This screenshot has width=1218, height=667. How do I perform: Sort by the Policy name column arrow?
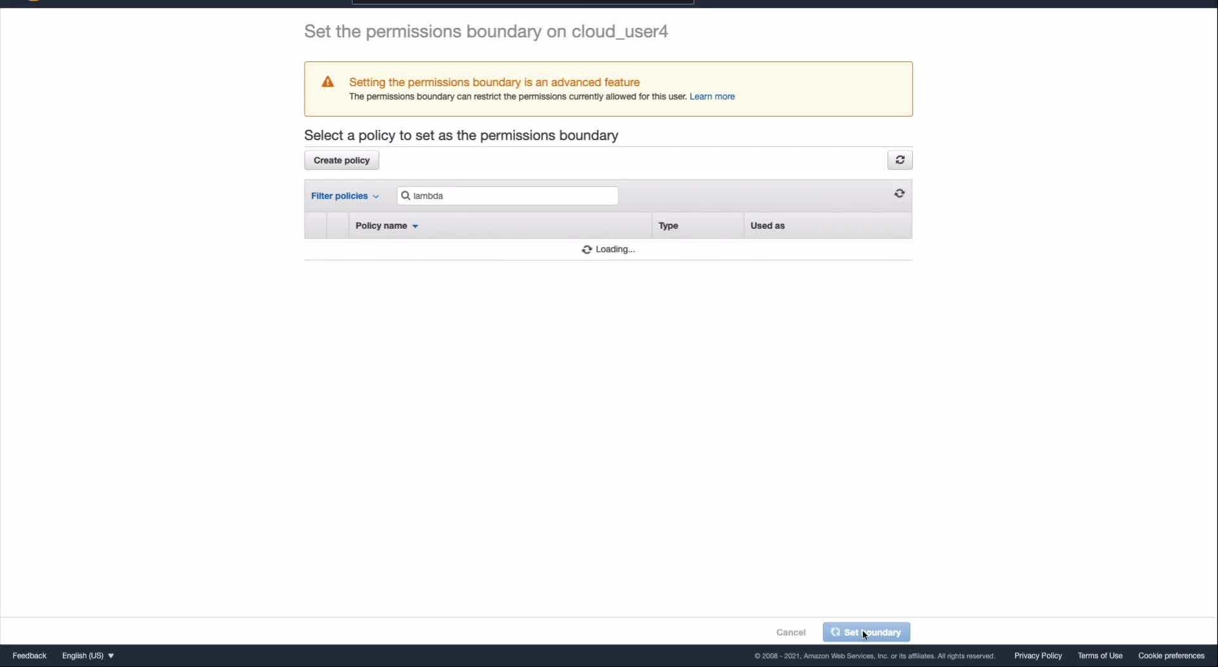415,226
